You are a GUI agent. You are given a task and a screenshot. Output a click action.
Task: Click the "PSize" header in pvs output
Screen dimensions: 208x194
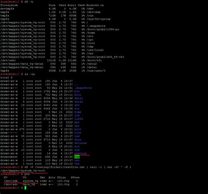coord(61,178)
